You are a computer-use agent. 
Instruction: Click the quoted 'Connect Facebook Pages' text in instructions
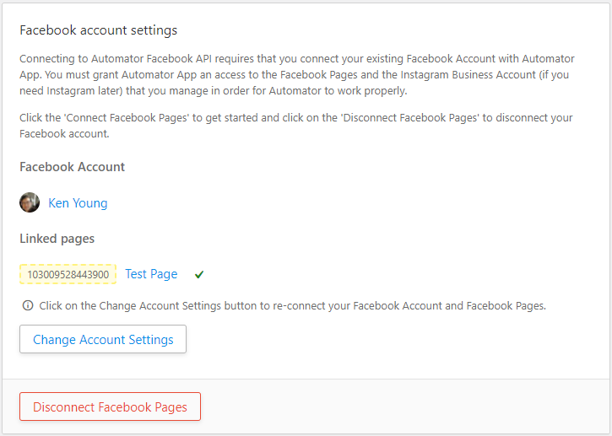(x=127, y=118)
